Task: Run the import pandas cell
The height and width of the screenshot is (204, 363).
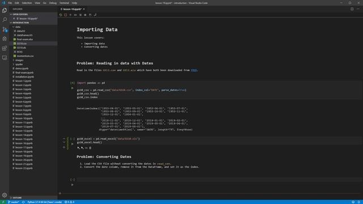Action: pyautogui.click(x=72, y=88)
